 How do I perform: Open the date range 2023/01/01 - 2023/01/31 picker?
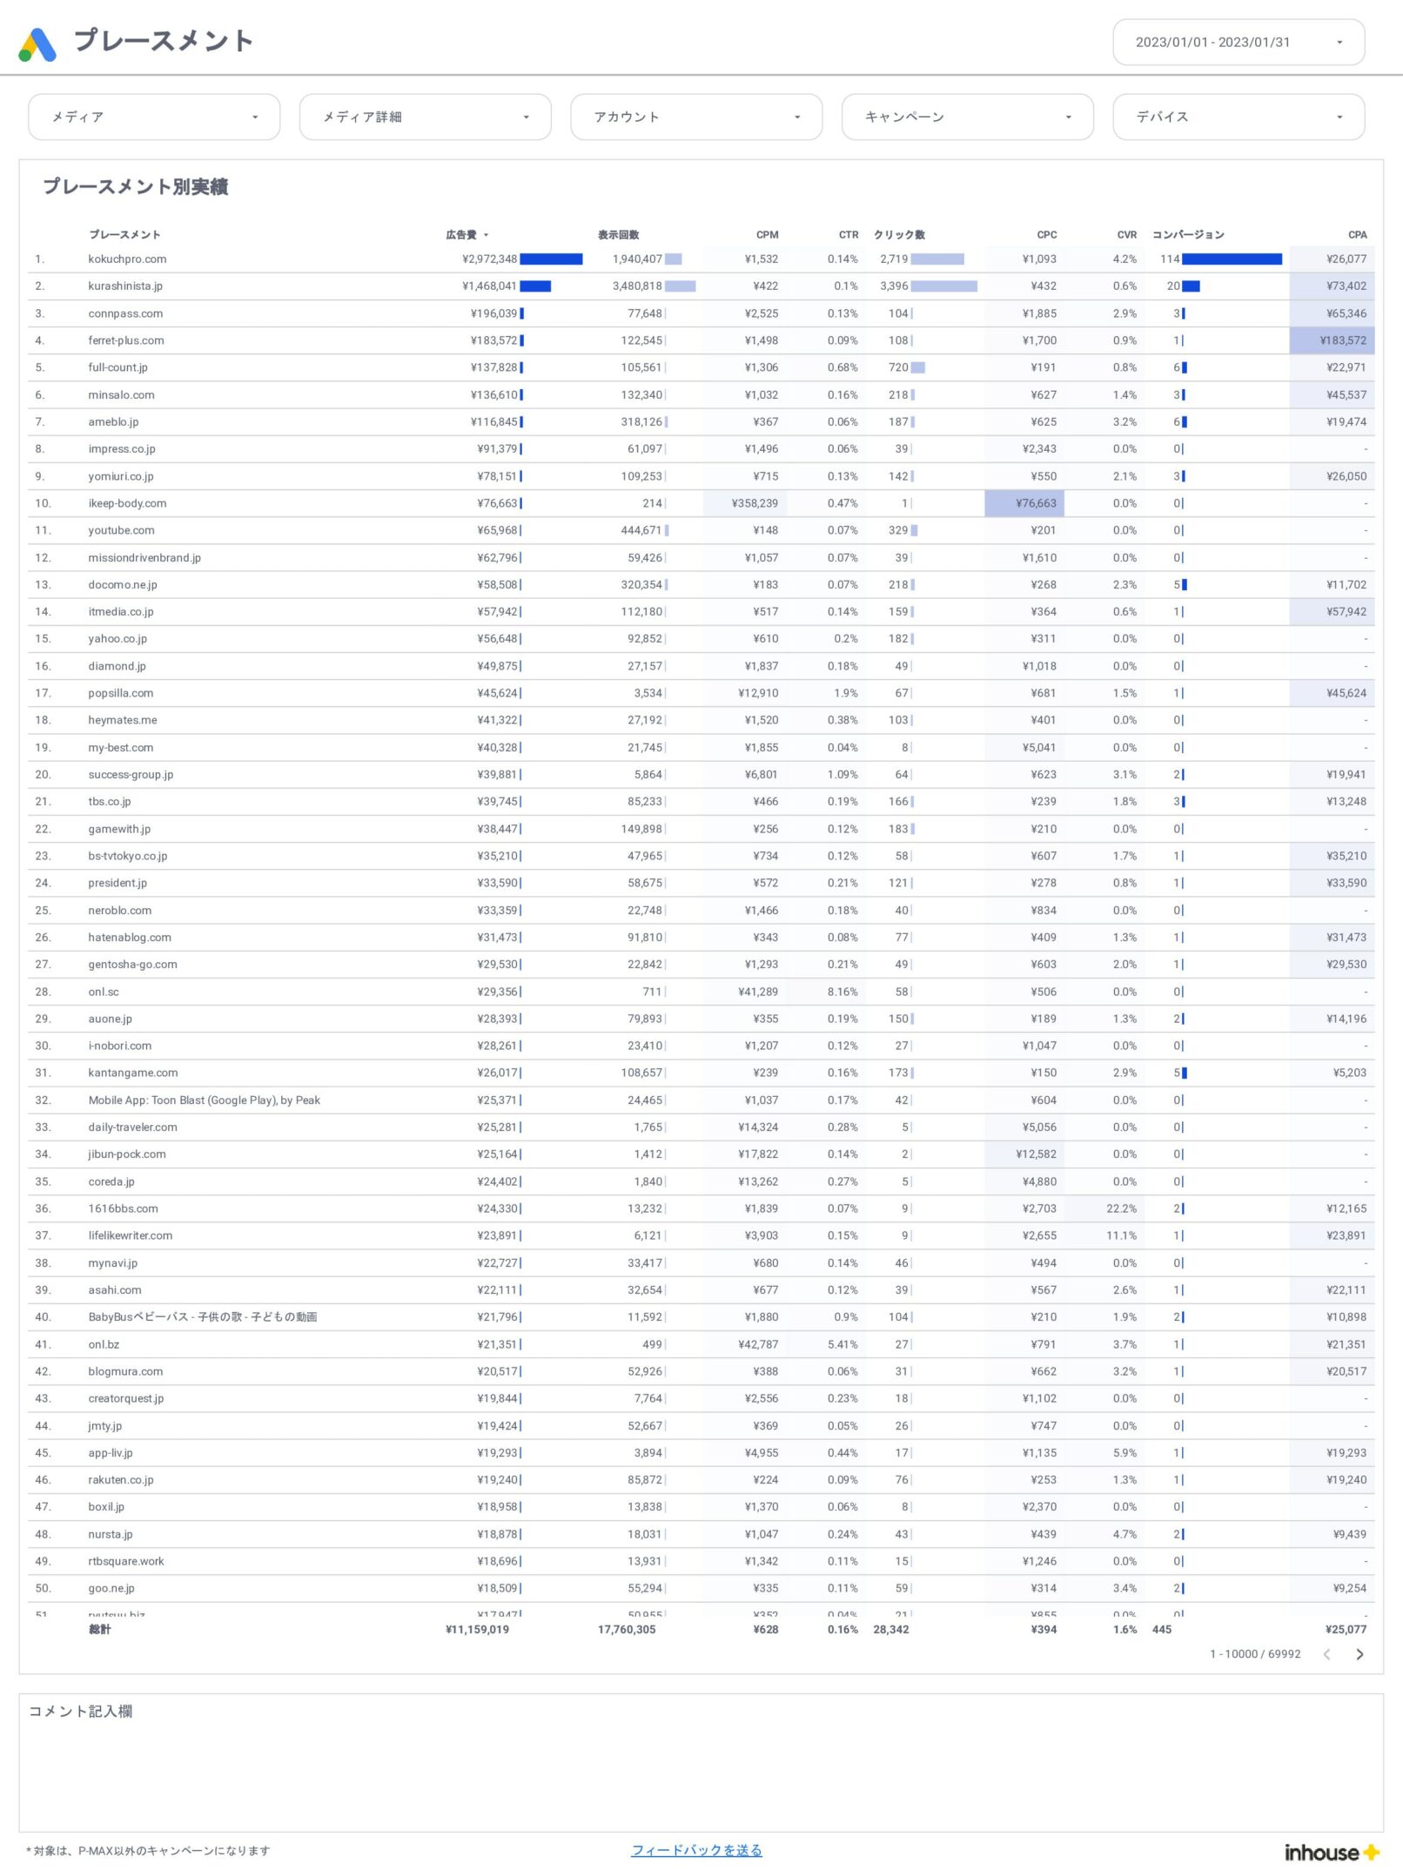1238,43
